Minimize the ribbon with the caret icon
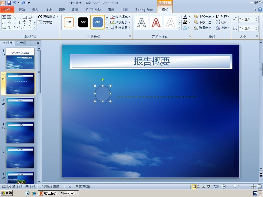263x197 pixels. coord(255,10)
